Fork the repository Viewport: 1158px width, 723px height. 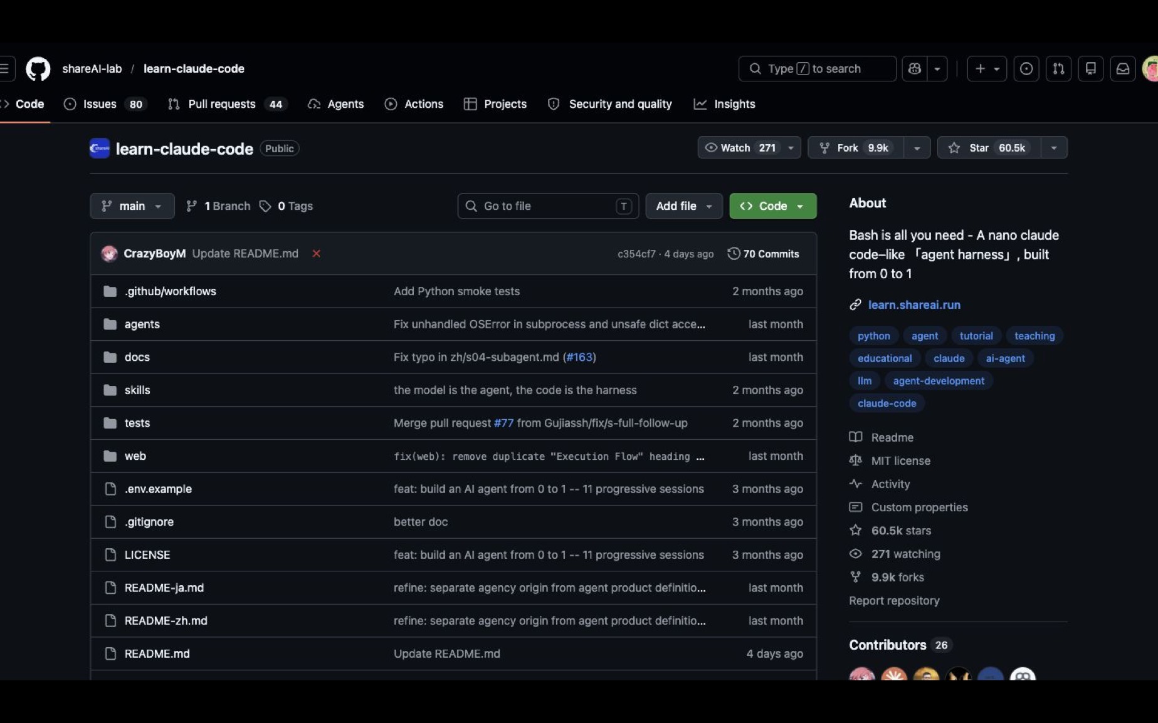856,148
